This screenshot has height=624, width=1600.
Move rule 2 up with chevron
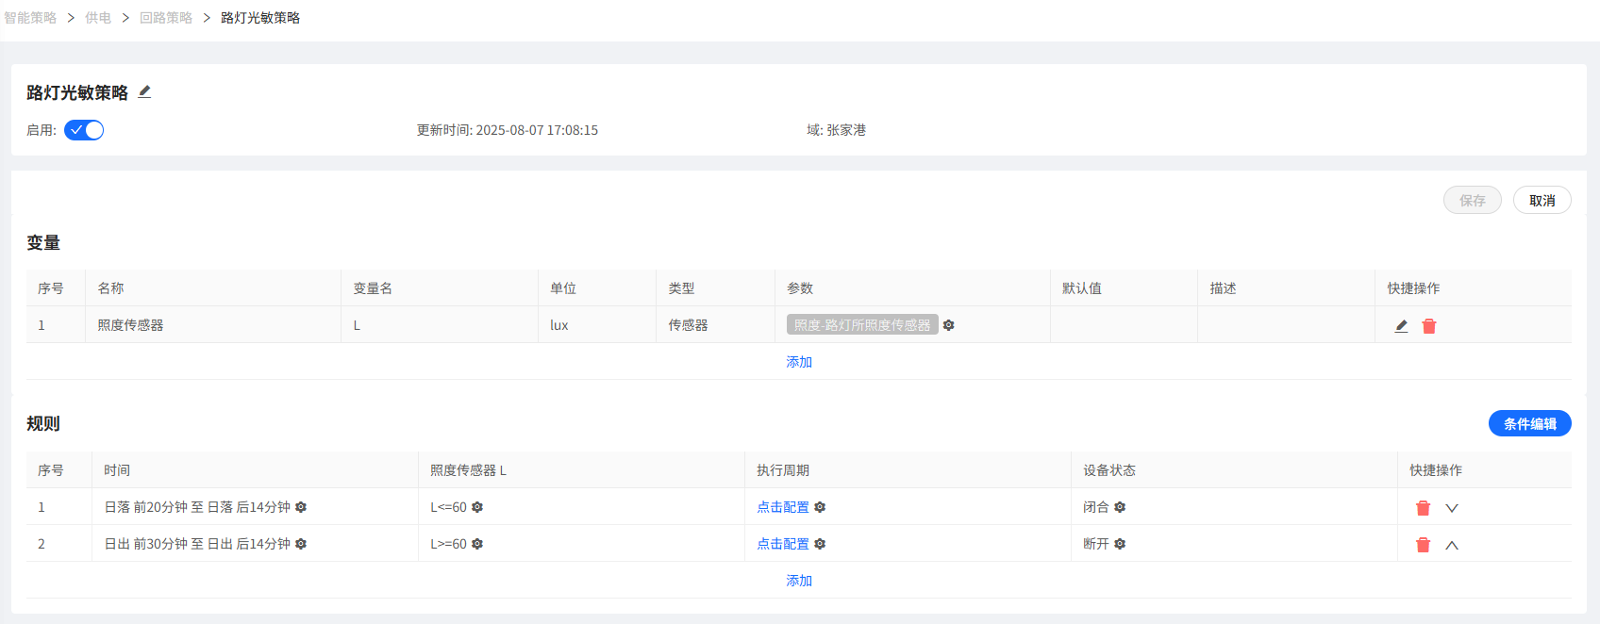(1452, 545)
